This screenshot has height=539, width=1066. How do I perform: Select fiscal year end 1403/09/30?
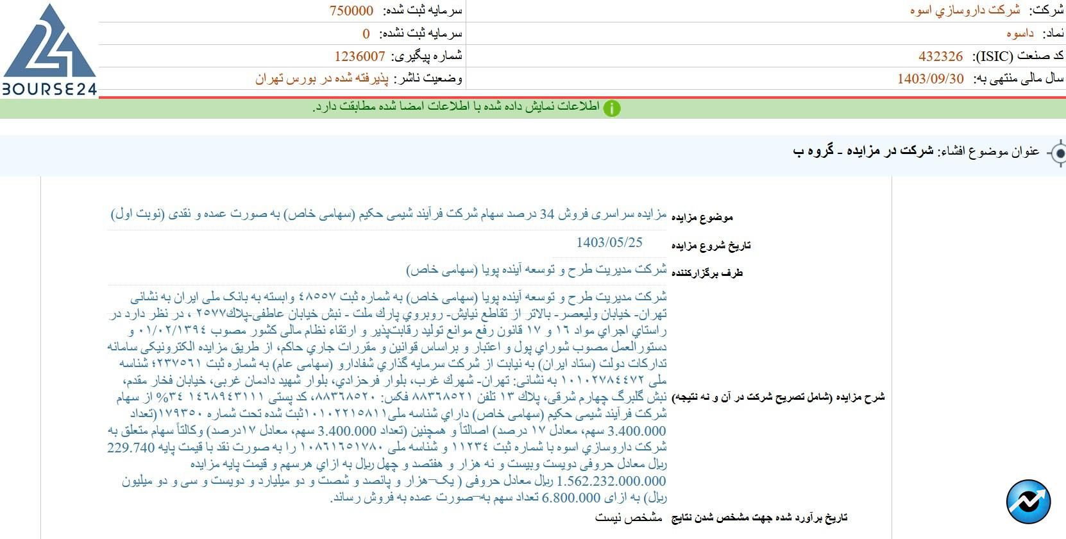click(930, 79)
